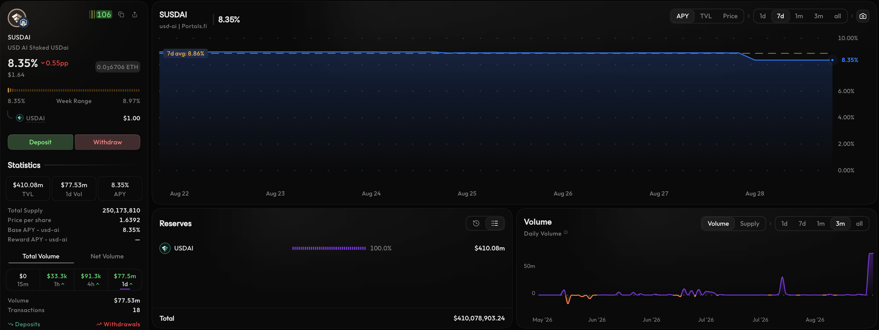Expand the 4h volume chevron
879x330 pixels.
98,284
